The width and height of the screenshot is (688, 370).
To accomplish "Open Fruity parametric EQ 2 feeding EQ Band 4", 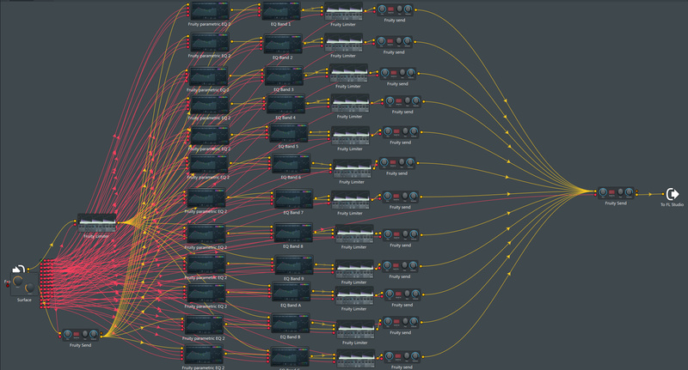I will (210, 105).
